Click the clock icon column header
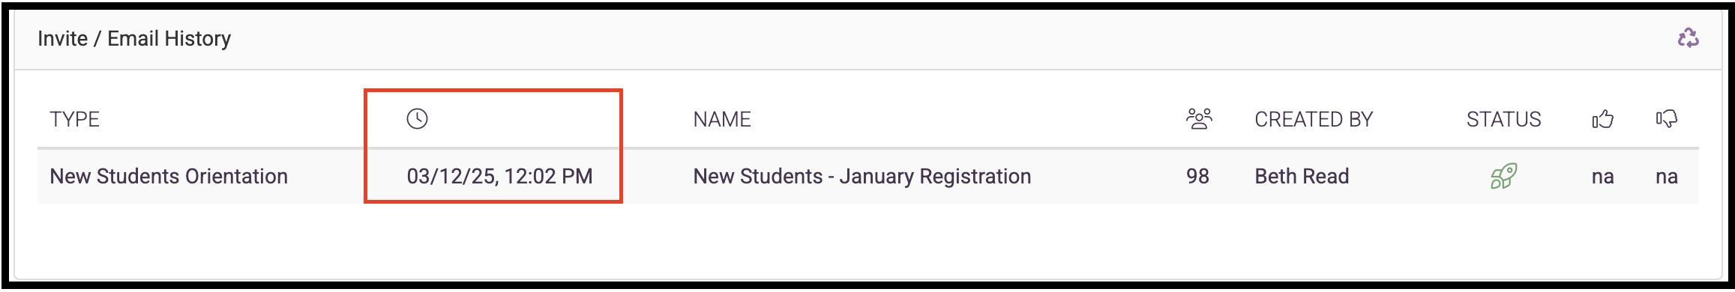The image size is (1735, 292). [x=417, y=119]
